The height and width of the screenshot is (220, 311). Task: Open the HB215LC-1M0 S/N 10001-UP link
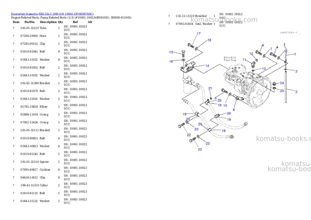coord(66,14)
